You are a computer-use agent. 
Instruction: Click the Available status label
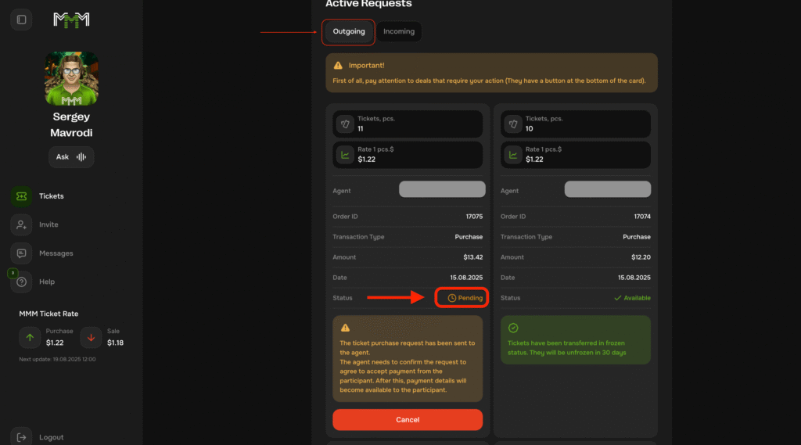tap(632, 298)
